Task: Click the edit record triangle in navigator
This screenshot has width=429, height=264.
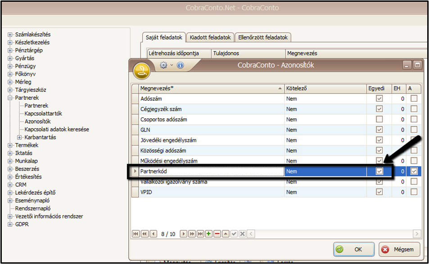Action: coord(226,234)
